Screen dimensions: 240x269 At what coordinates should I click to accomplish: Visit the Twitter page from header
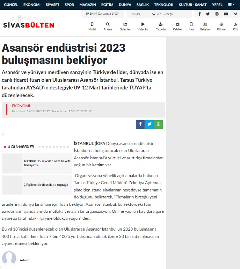(x=208, y=14)
